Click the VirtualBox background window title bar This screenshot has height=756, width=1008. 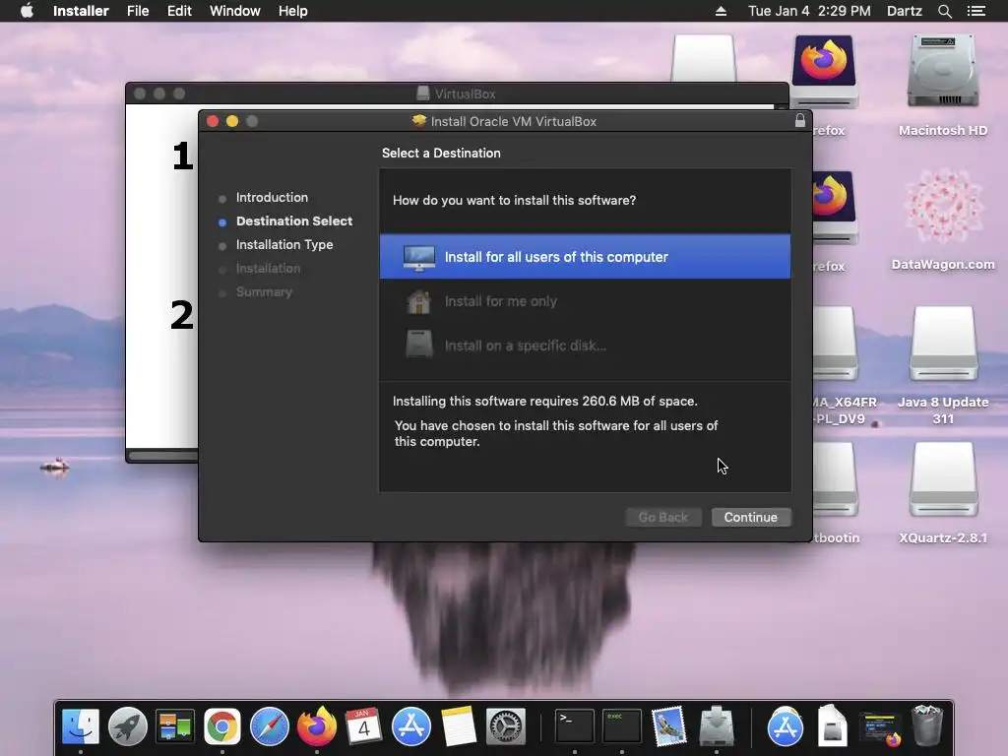click(x=457, y=94)
